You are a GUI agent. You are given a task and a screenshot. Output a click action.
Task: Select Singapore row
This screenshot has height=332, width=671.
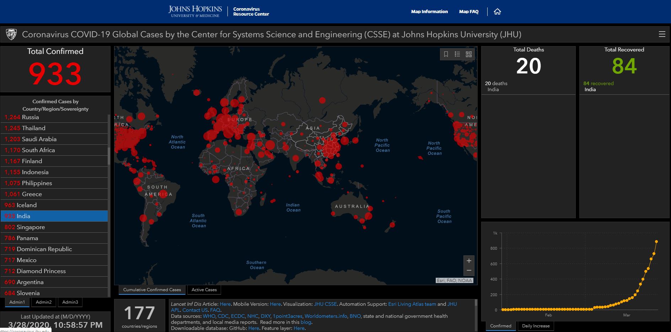54,227
